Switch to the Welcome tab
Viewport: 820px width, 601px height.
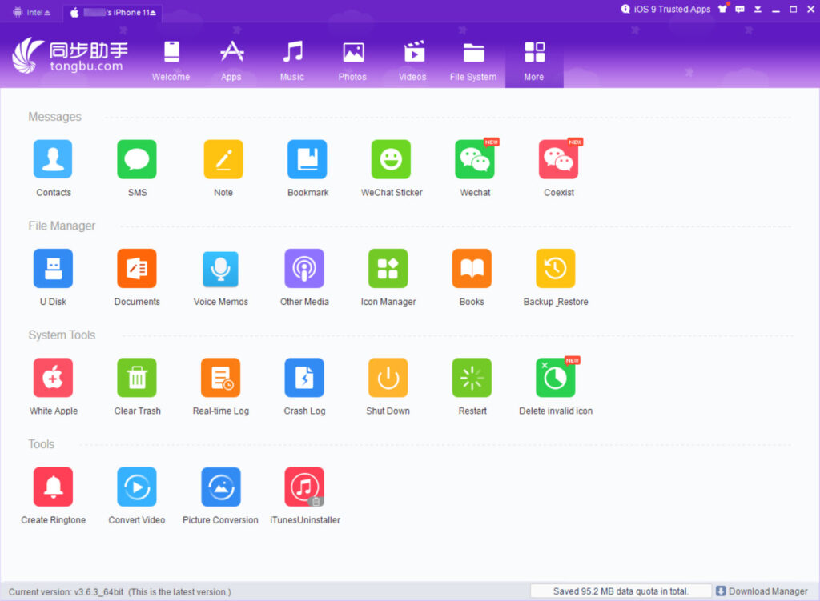point(171,62)
